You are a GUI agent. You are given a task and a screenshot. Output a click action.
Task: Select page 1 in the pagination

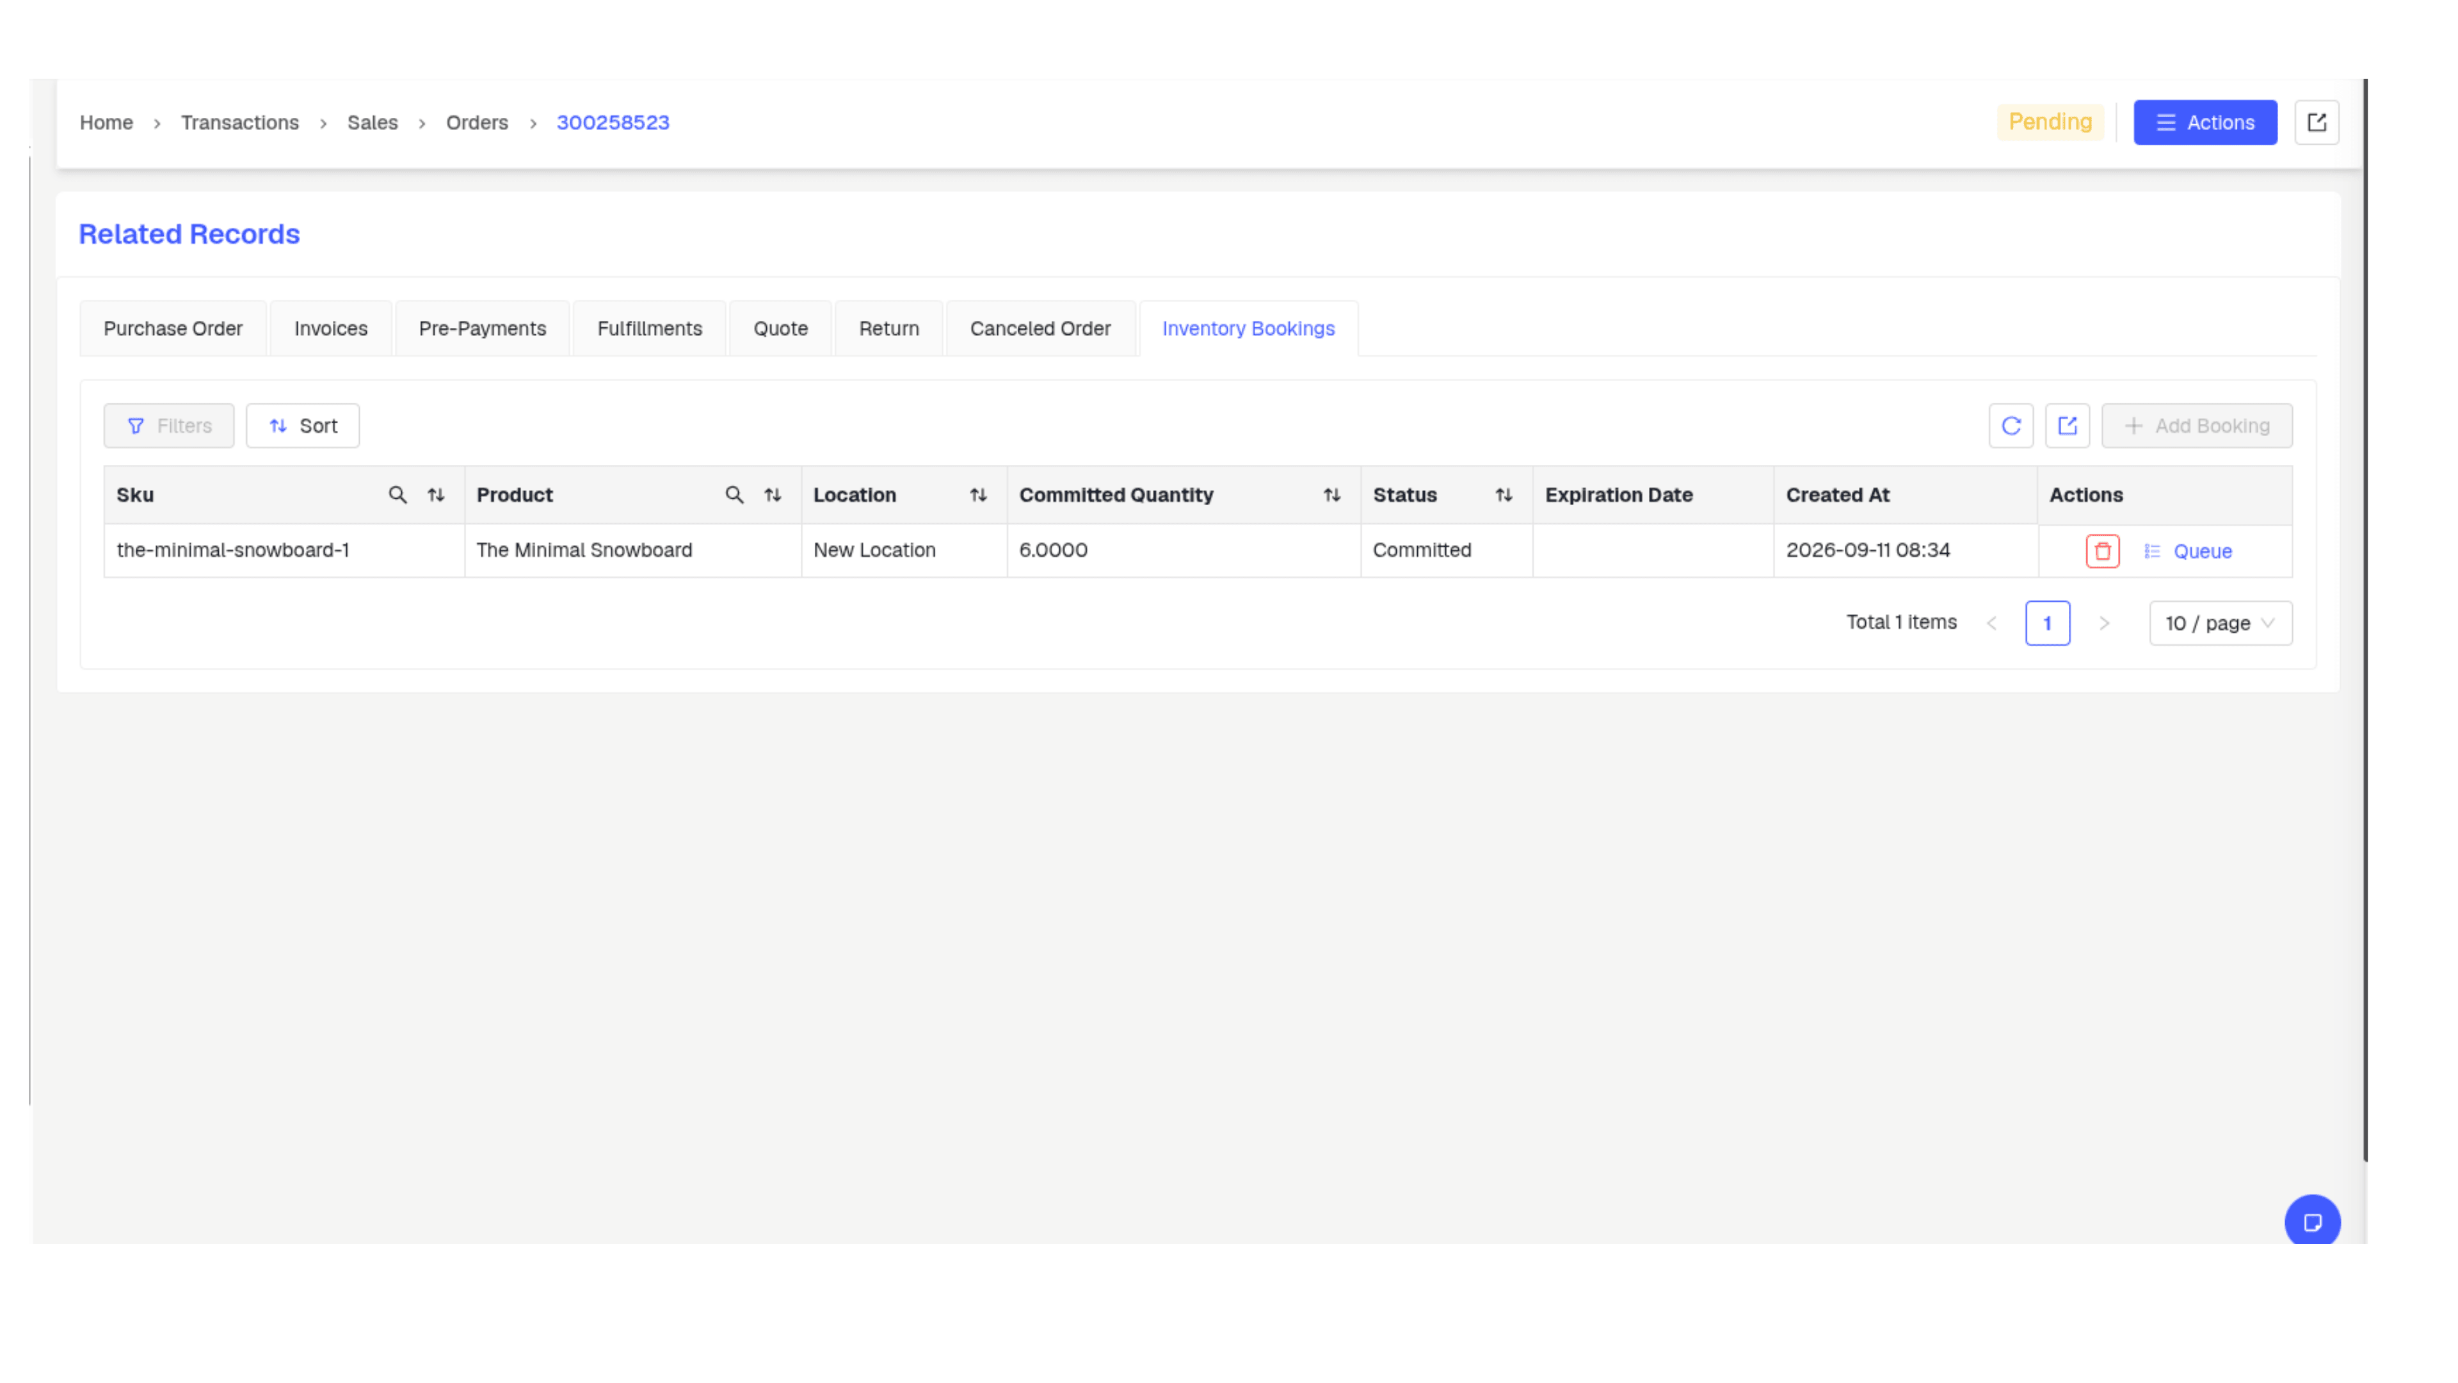coord(2047,623)
